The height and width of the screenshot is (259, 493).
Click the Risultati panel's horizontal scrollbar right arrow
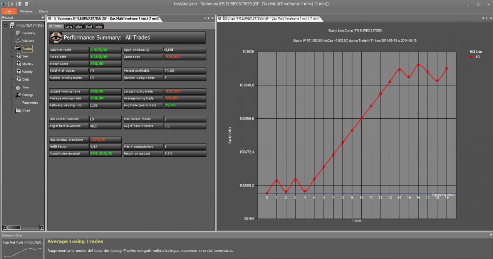tap(42, 227)
